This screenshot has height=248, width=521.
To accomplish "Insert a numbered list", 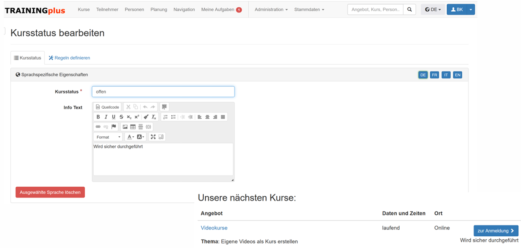I will click(165, 117).
